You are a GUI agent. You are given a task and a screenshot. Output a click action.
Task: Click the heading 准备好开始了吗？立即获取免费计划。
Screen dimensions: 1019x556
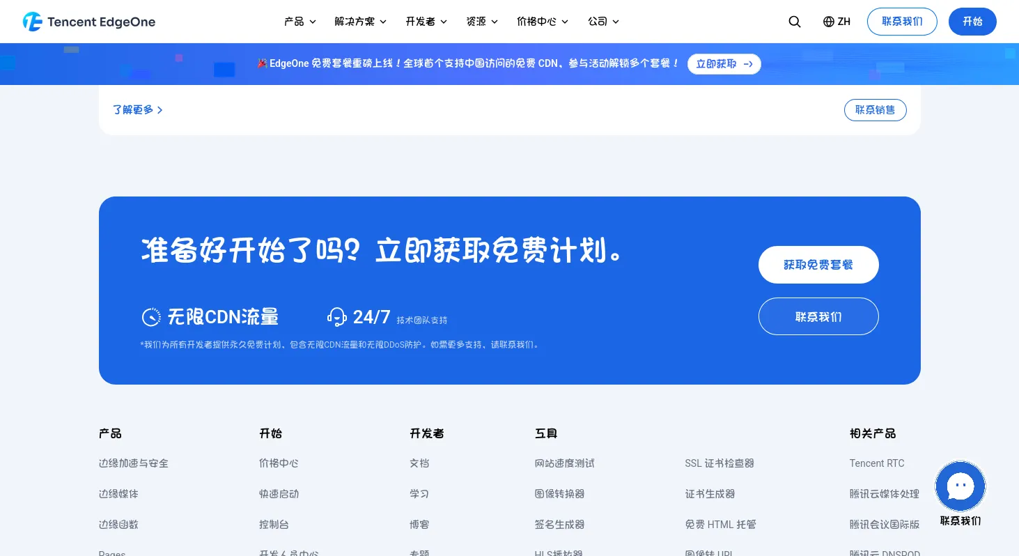coord(382,252)
